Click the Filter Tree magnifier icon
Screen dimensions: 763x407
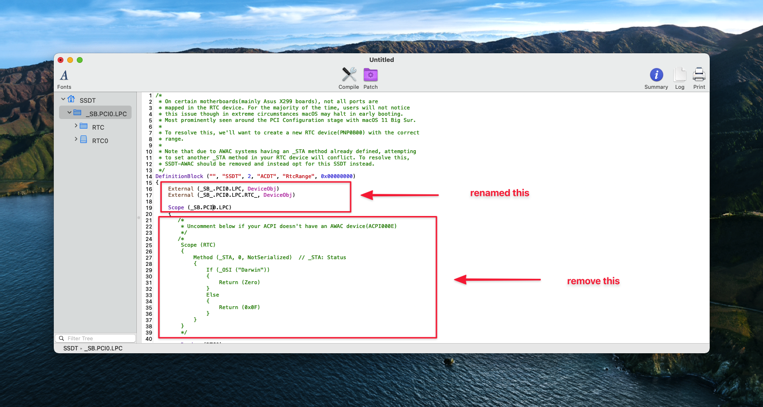coord(61,338)
